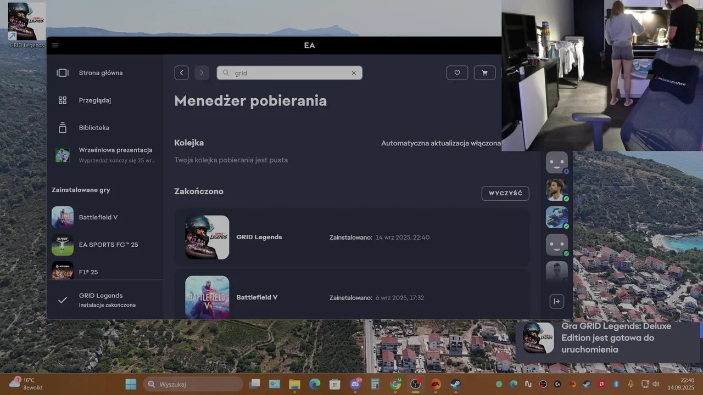Click the microphone tray icon
Screen dimensions: 703x395
tap(631, 384)
